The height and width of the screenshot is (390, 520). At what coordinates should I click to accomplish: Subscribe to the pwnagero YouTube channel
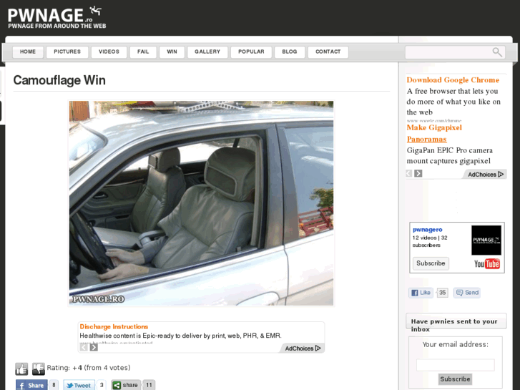tap(431, 263)
